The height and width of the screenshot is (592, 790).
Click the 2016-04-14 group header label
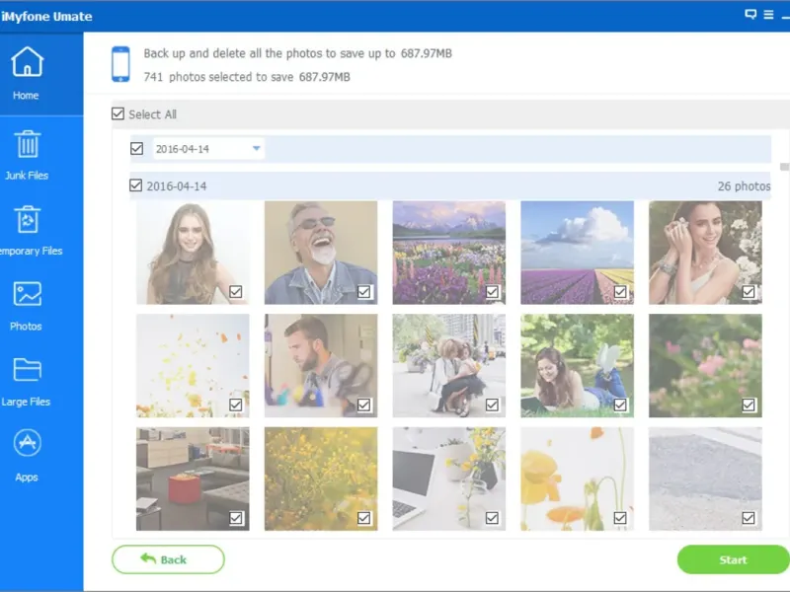[177, 186]
